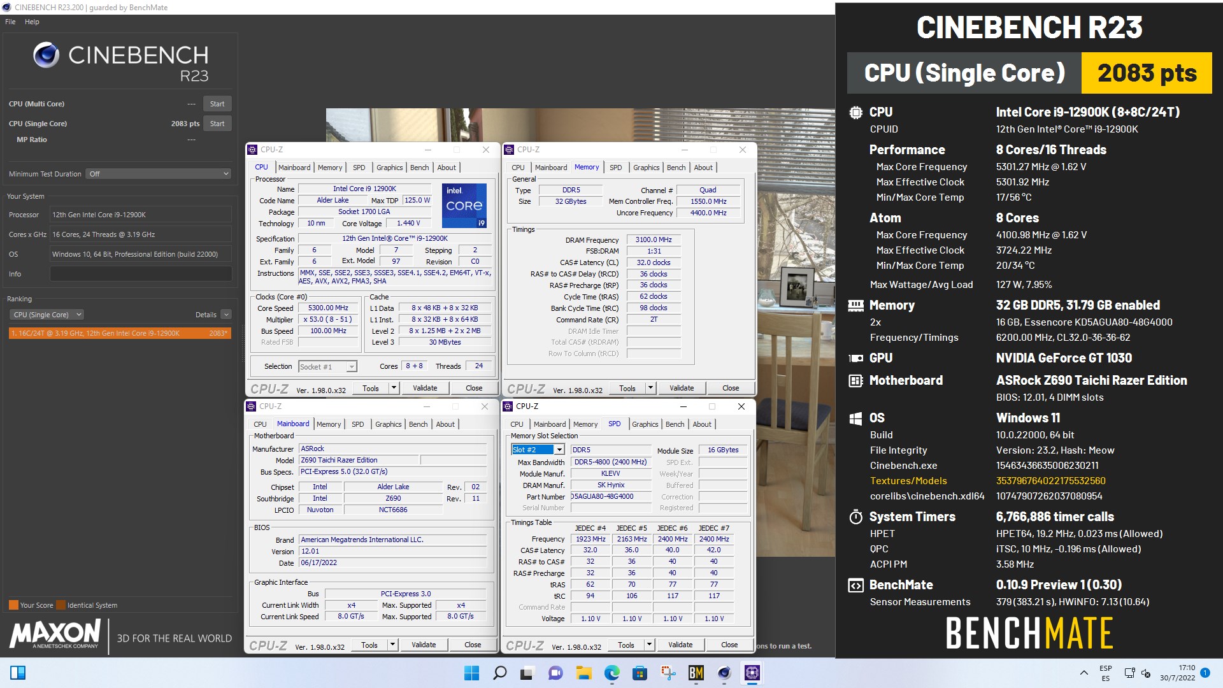This screenshot has height=688, width=1223.
Task: Click the NVIDIA GeForce GT 1030 text
Action: point(1064,358)
